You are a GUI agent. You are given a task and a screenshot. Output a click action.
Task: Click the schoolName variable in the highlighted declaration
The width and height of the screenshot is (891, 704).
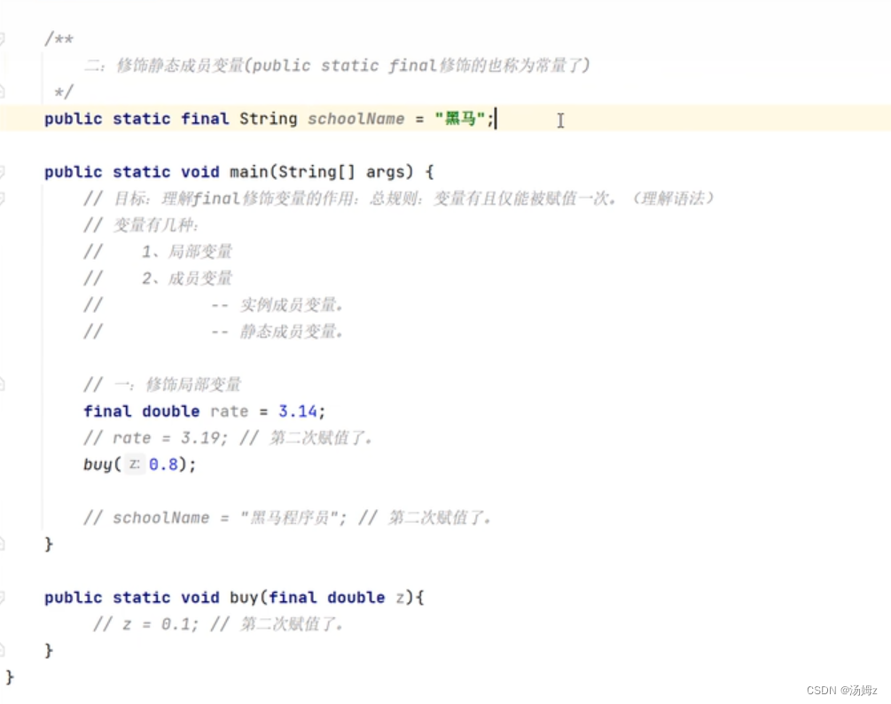pyautogui.click(x=356, y=119)
